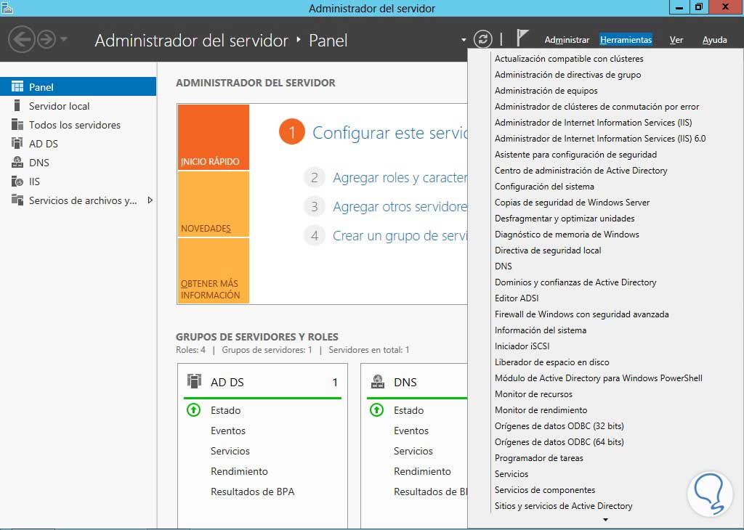
Task: Click DNS icon in sidebar
Action: click(x=17, y=162)
